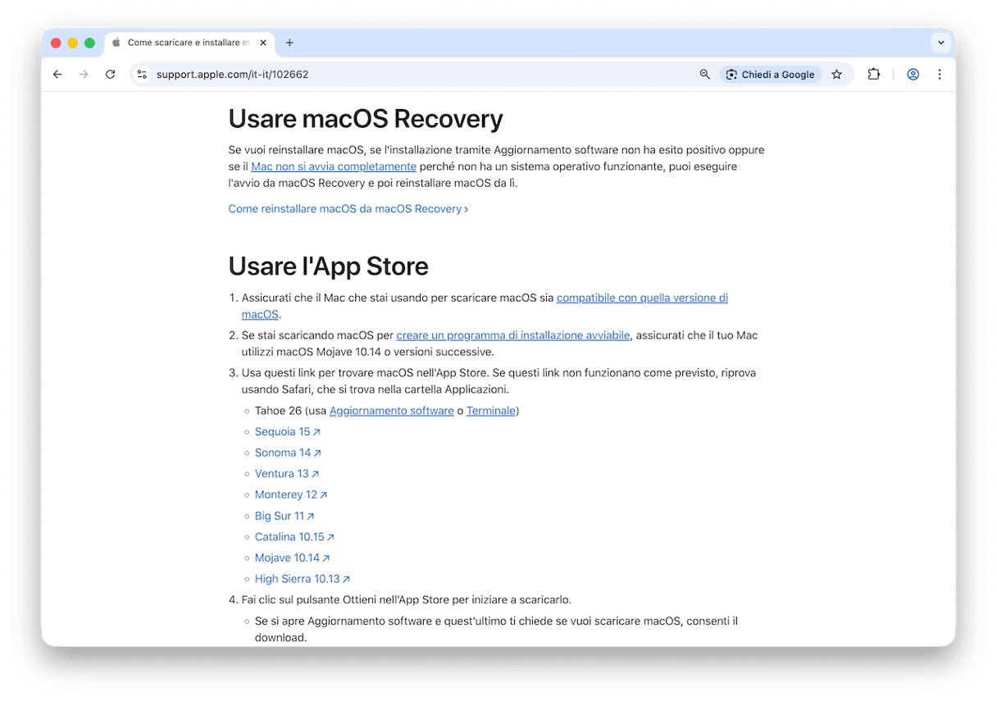The height and width of the screenshot is (701, 997).
Task: Open site information icon in address bar
Action: click(142, 75)
